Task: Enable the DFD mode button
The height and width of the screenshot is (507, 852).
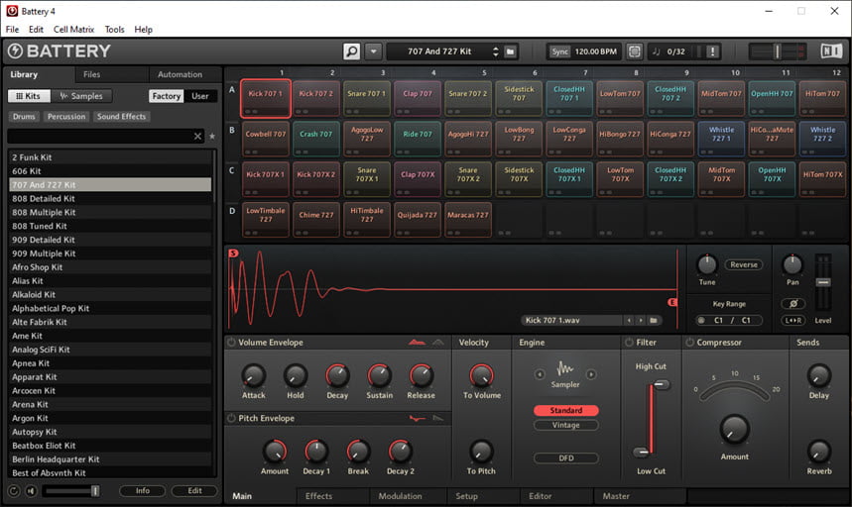Action: tap(565, 458)
